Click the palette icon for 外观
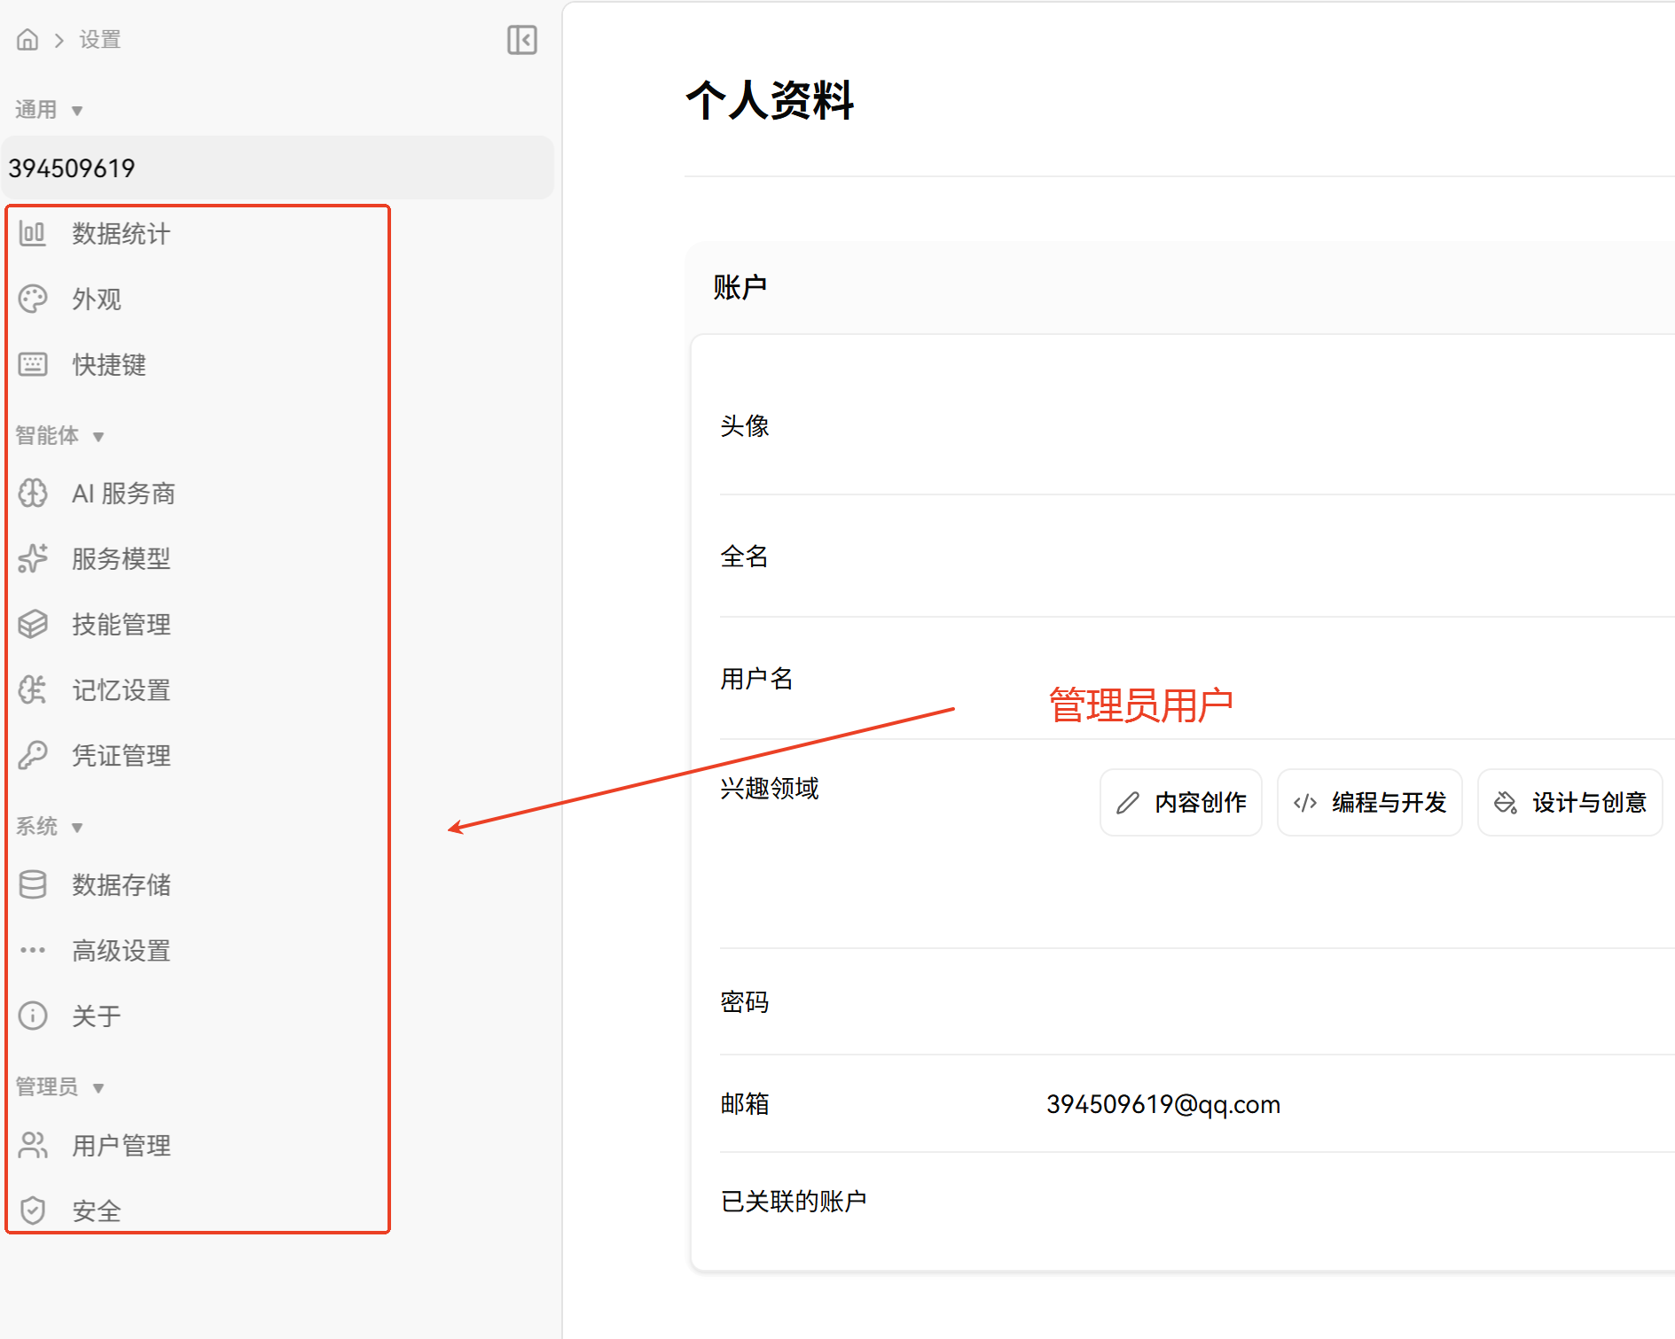 coord(33,300)
